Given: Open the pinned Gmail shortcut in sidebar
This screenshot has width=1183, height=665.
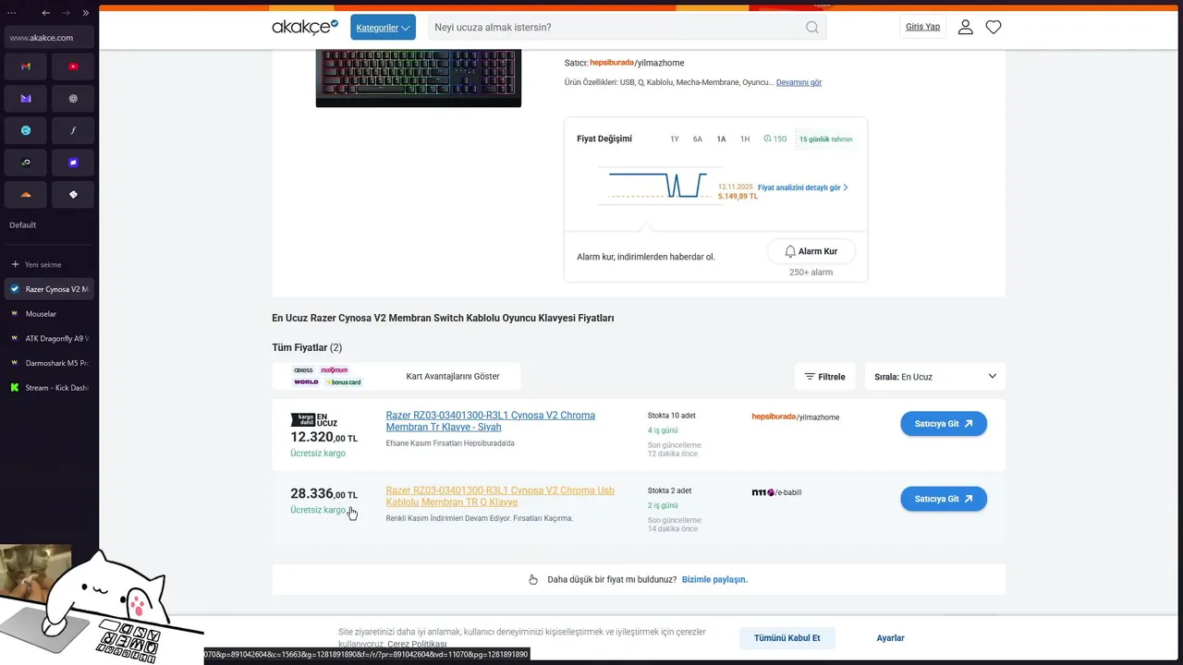Looking at the screenshot, I should click(26, 66).
